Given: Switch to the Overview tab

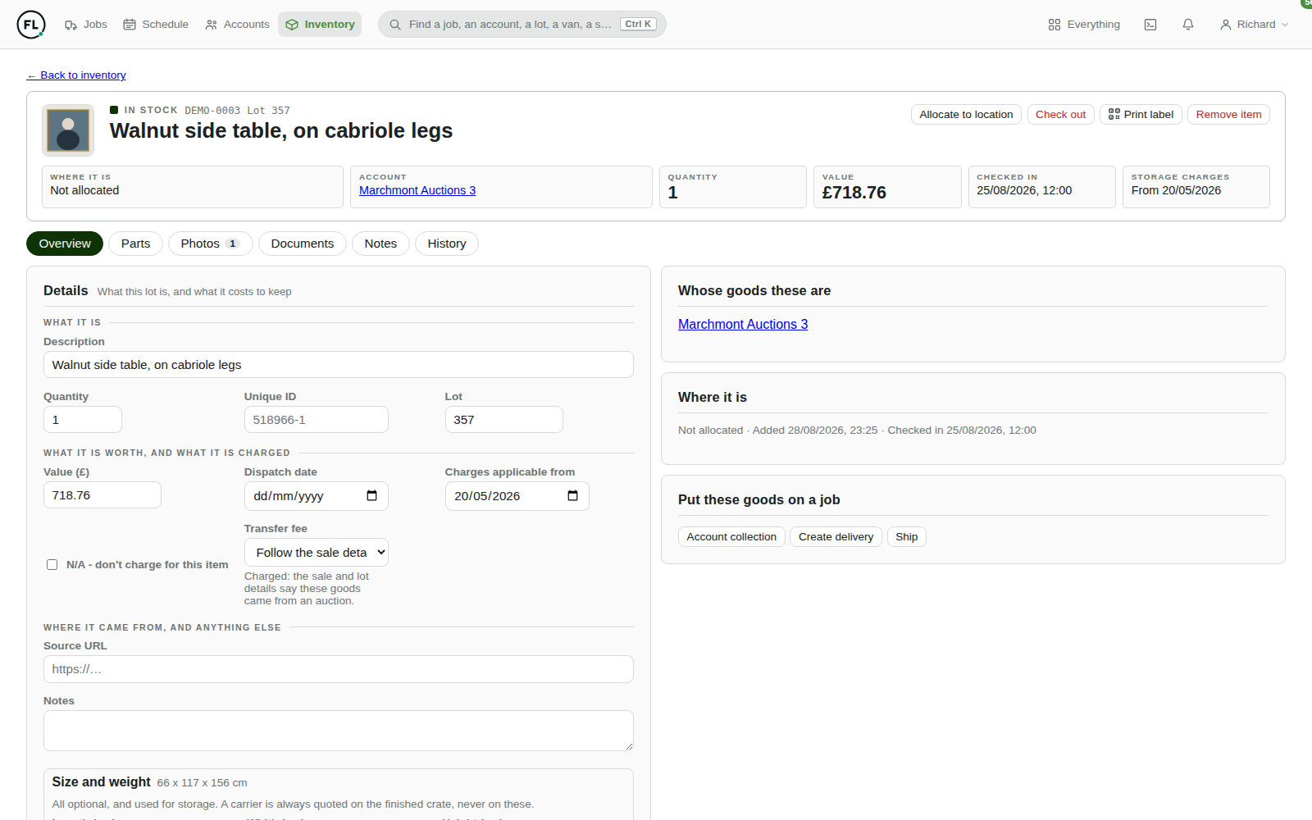Looking at the screenshot, I should [x=65, y=244].
